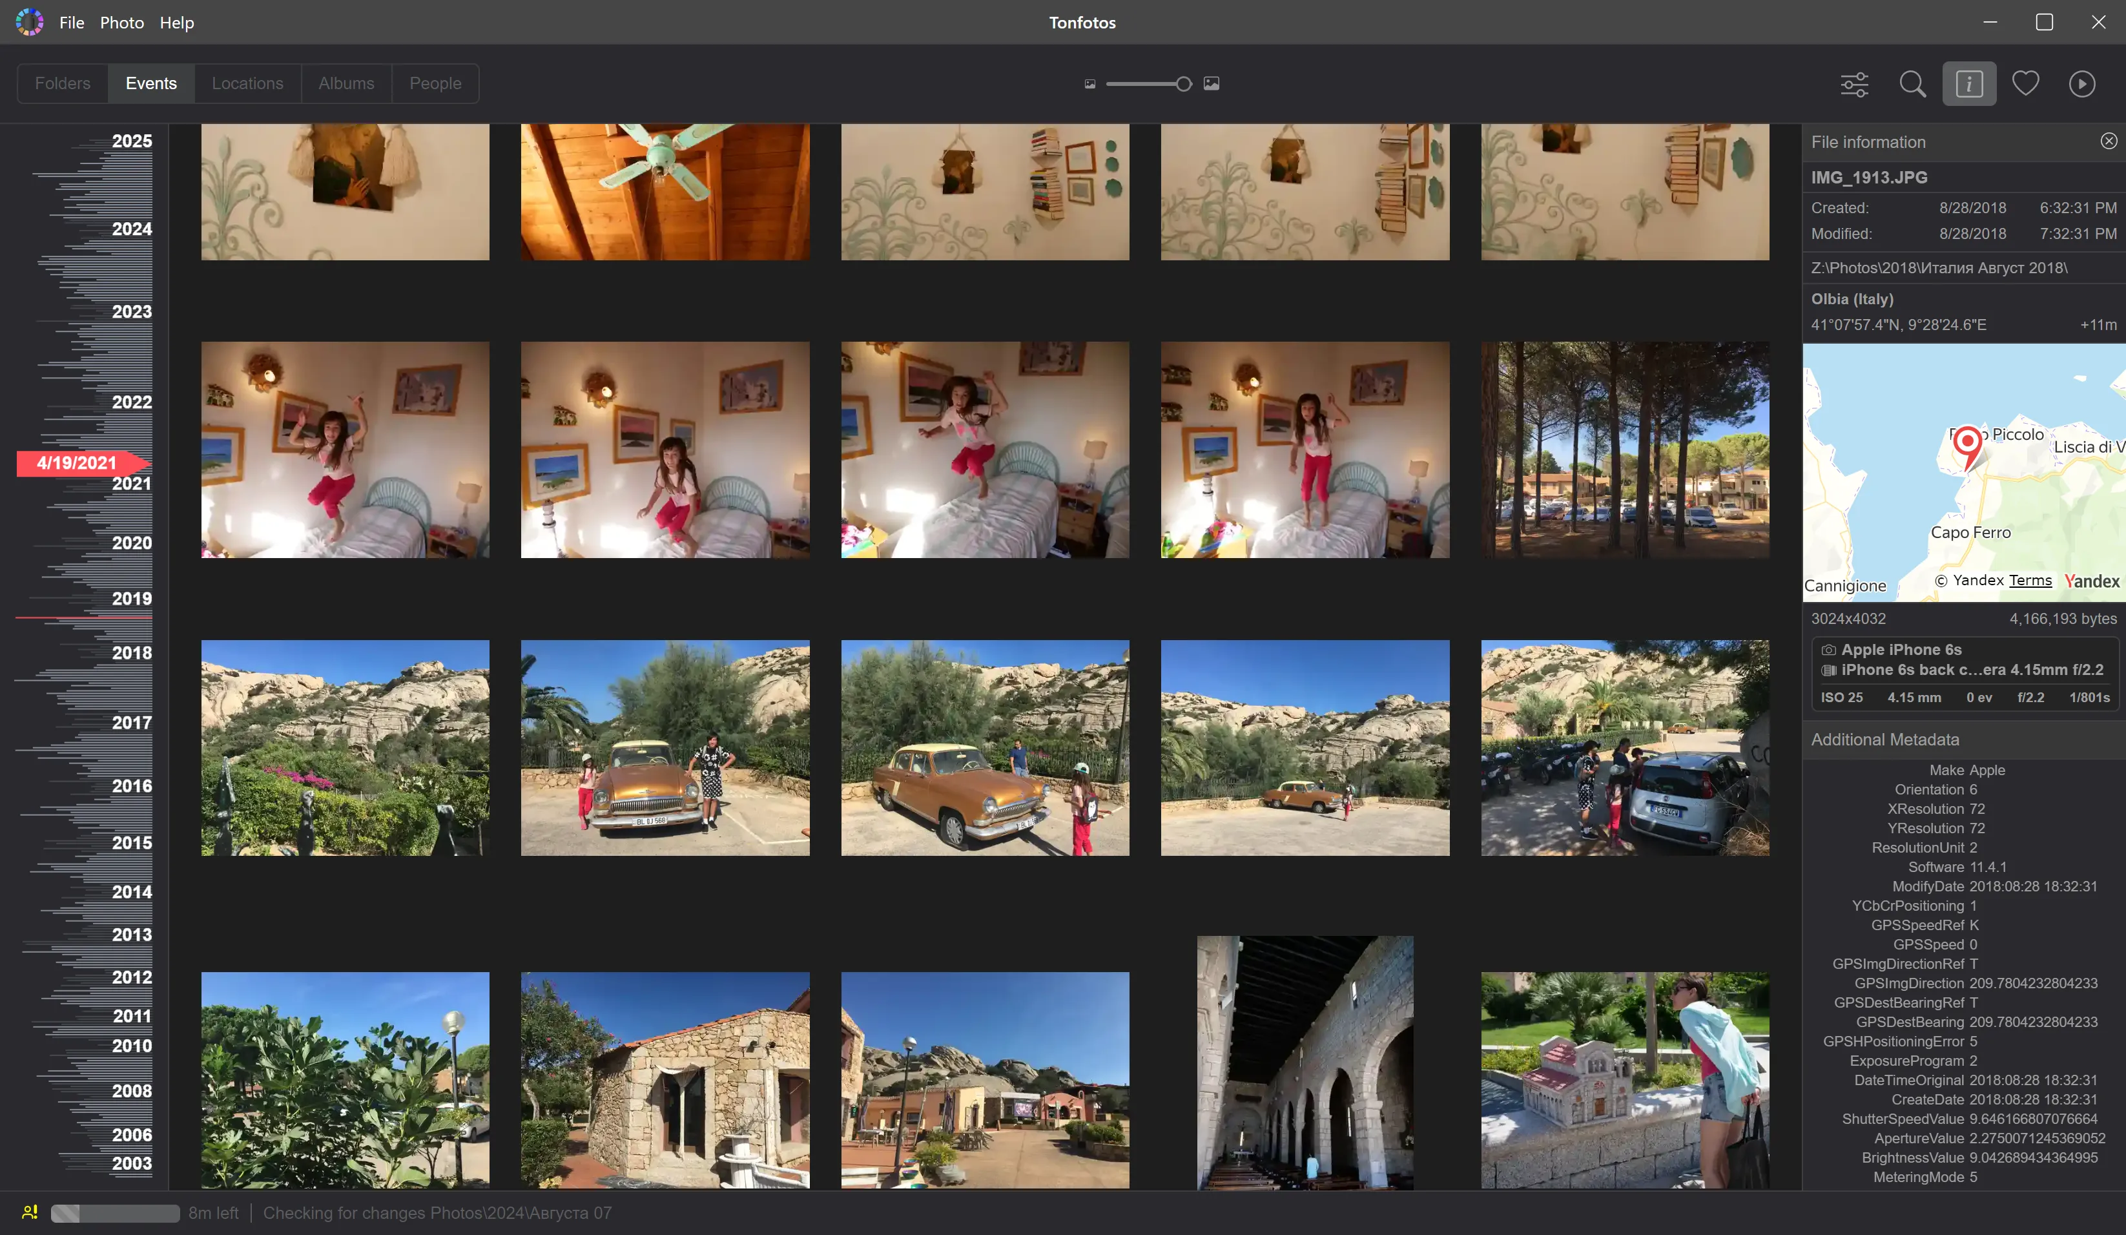2126x1235 pixels.
Task: Click the small thumbnail size icon
Action: (1090, 83)
